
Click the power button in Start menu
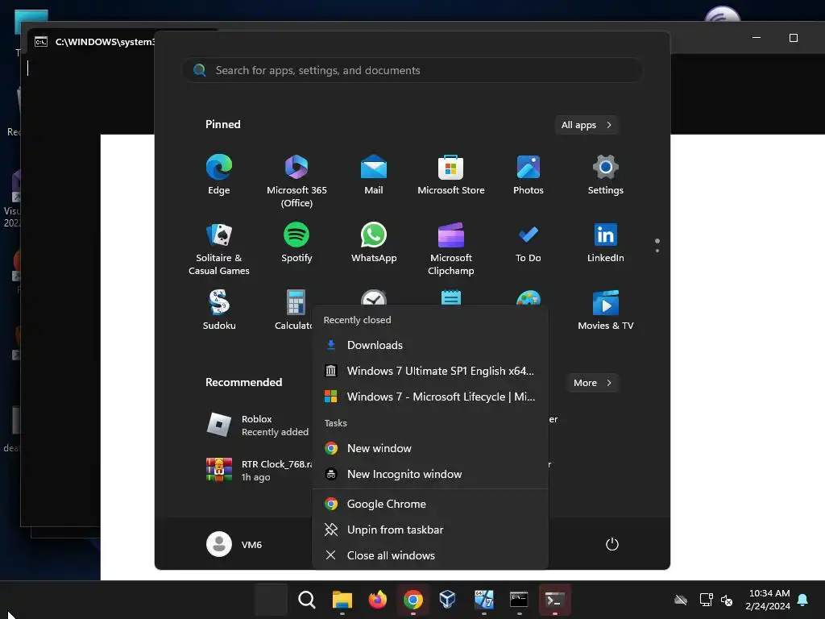[612, 544]
